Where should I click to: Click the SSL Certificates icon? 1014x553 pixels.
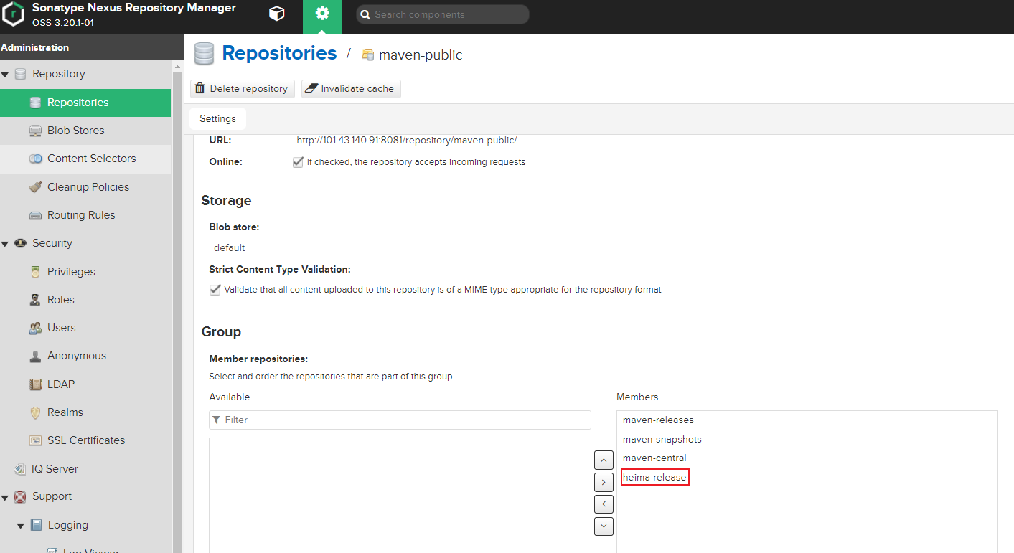35,440
